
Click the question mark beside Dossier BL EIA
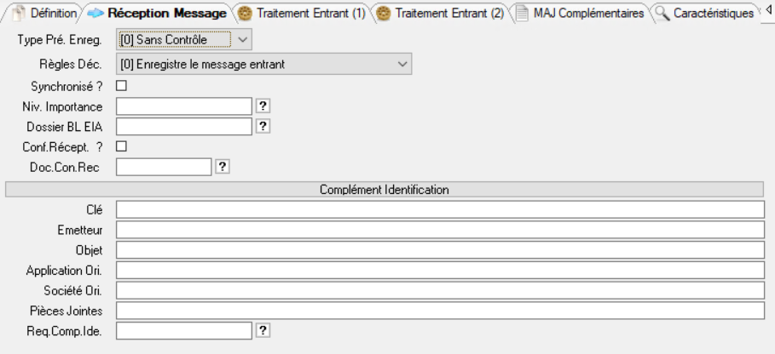[263, 126]
